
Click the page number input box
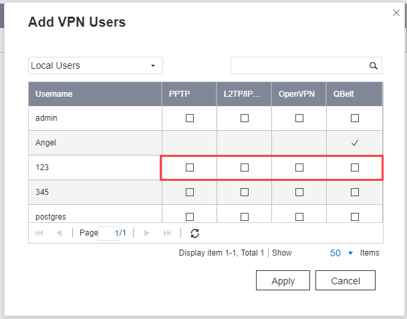[x=109, y=233]
